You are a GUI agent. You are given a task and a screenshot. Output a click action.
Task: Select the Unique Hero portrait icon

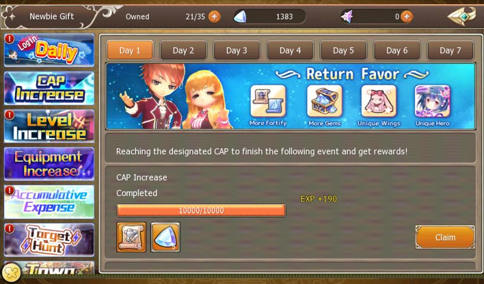433,101
